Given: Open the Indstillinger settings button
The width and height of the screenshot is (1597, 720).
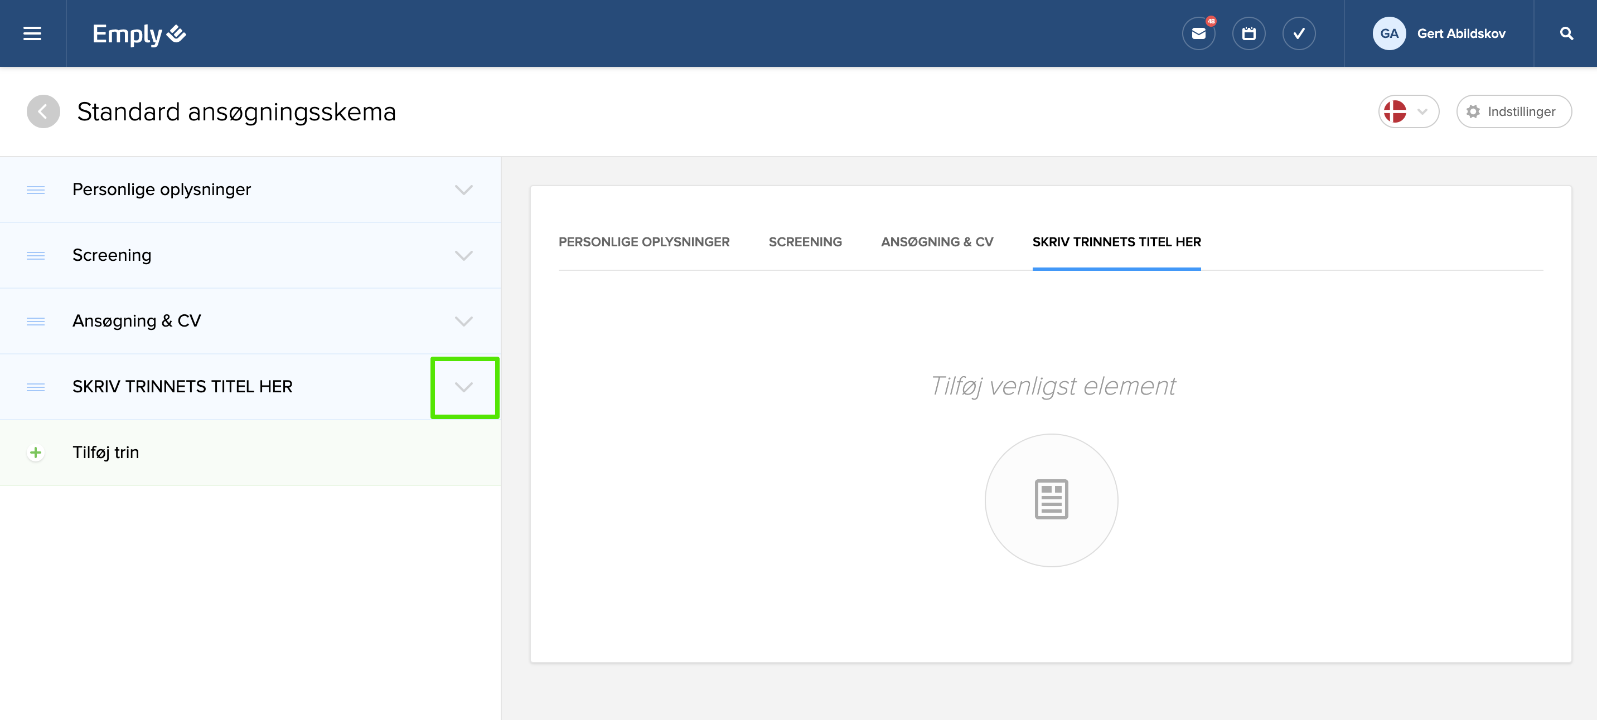Looking at the screenshot, I should click(x=1513, y=111).
